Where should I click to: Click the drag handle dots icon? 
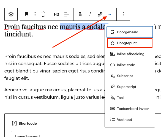coord(35,14)
